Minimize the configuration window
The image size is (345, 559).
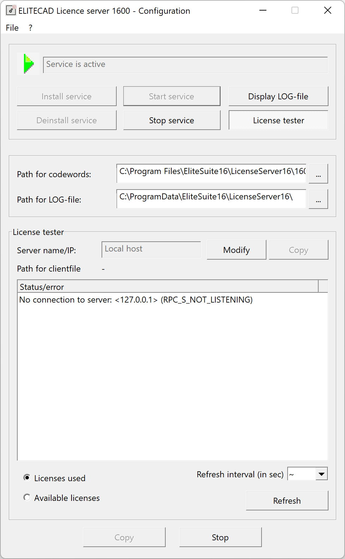click(x=263, y=11)
